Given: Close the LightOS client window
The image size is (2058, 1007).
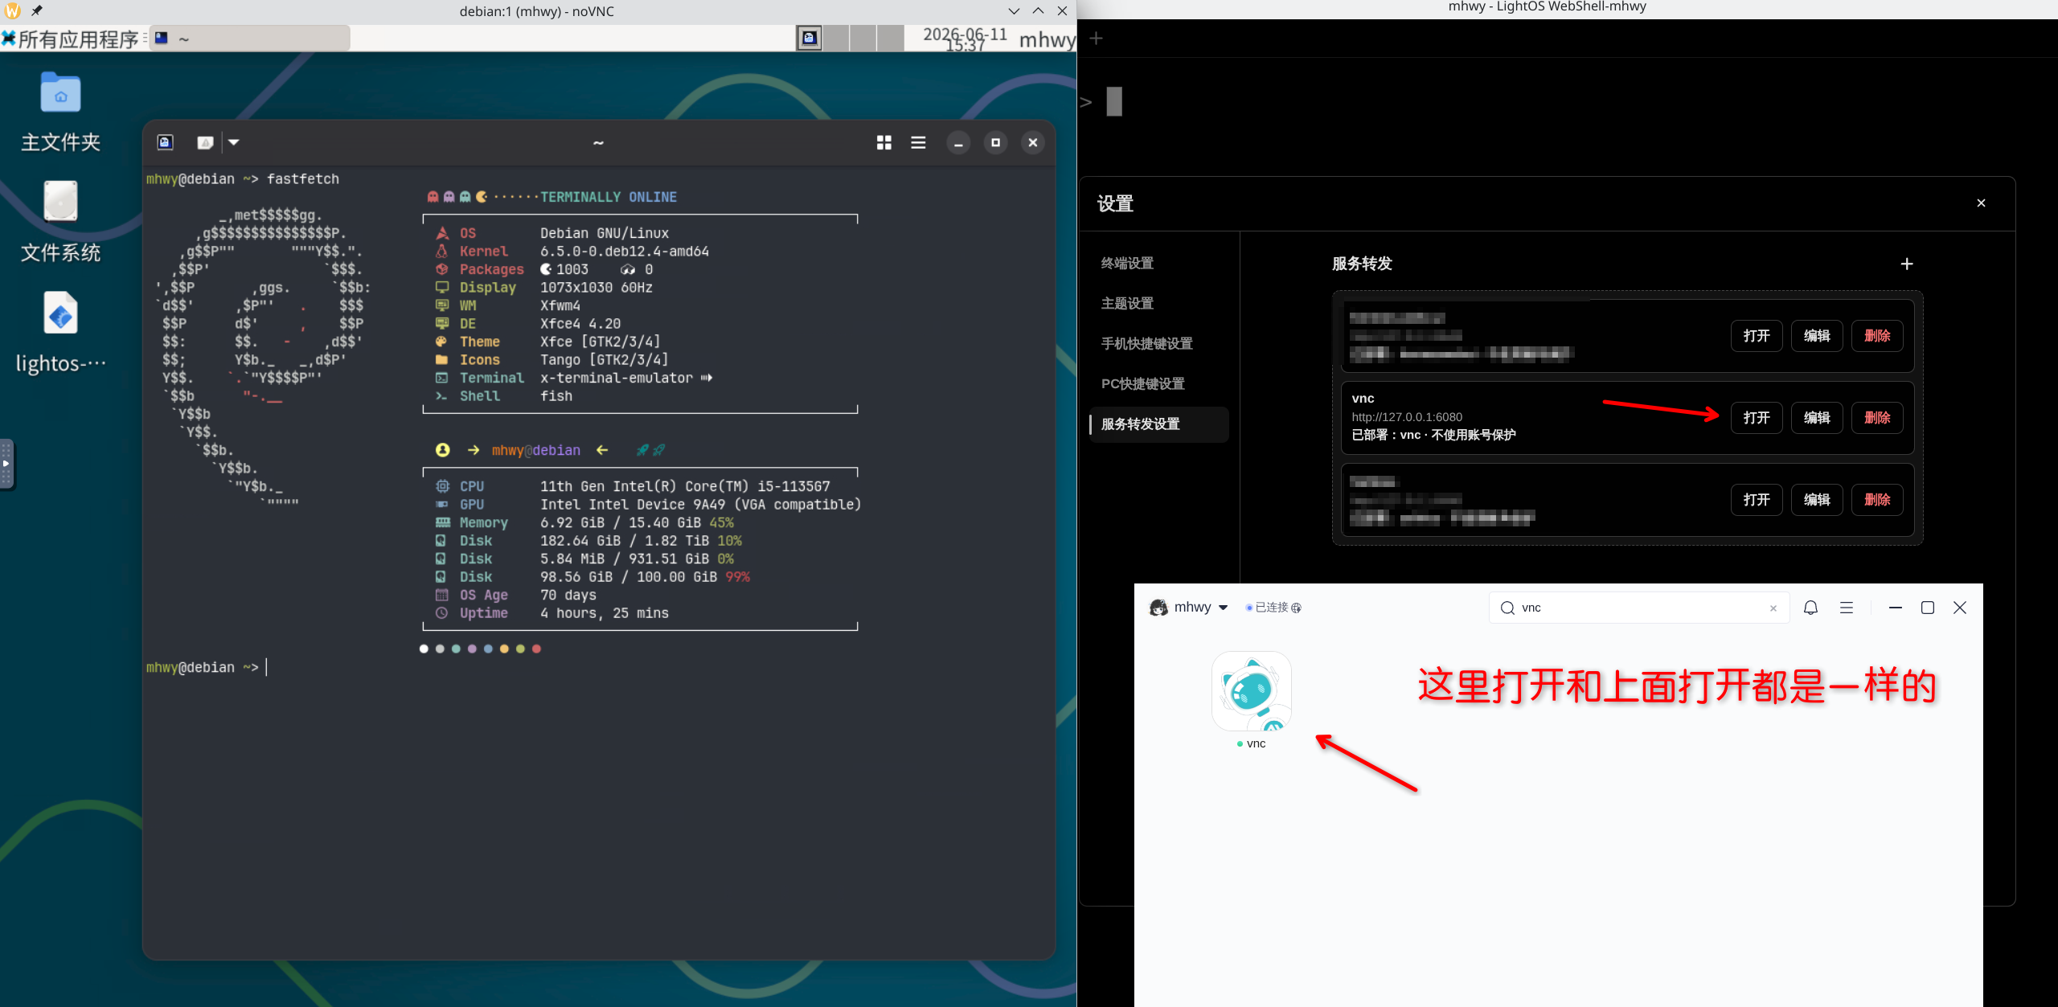Looking at the screenshot, I should click(x=1960, y=608).
